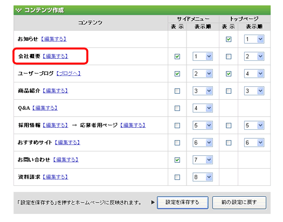Viewport: 283px width, 222px height.
Task: Open ブログへ link for ユーザーブログ
Action: click(68, 73)
